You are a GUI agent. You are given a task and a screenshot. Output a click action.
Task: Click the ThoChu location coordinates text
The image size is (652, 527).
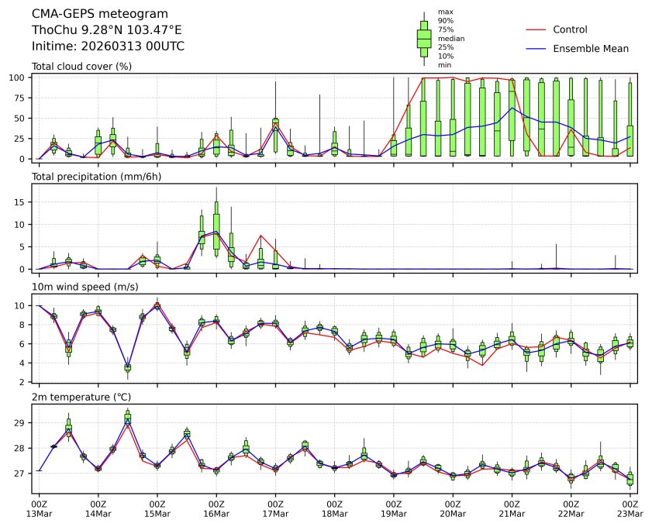coord(107,30)
